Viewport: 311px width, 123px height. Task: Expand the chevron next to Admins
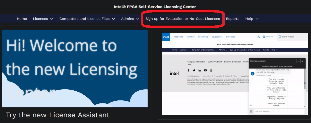point(138,19)
